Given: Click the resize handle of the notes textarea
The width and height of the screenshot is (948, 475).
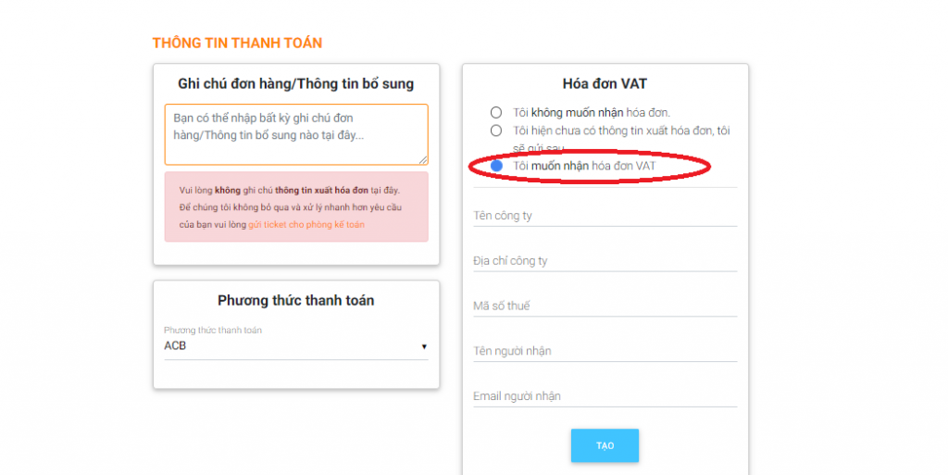Looking at the screenshot, I should click(x=423, y=160).
